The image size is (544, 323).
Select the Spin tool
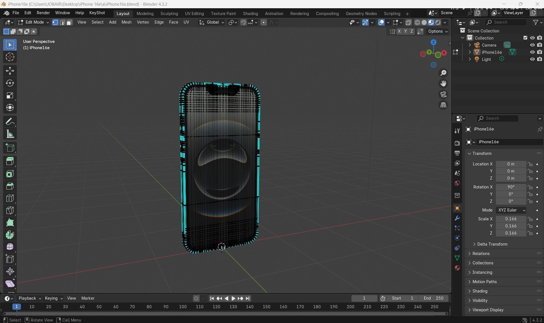[x=10, y=235]
